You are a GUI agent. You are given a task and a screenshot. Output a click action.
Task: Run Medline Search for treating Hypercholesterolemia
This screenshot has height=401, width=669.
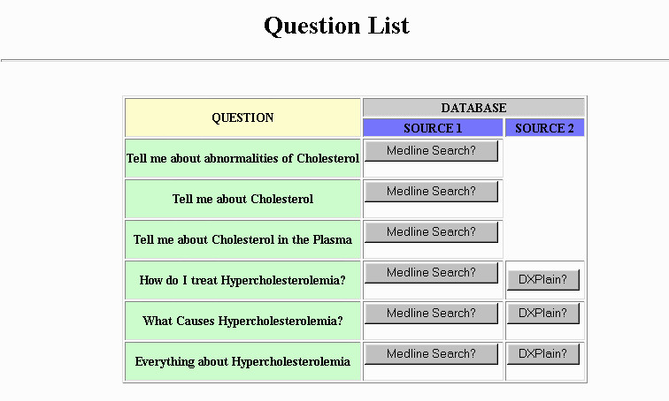click(x=431, y=273)
